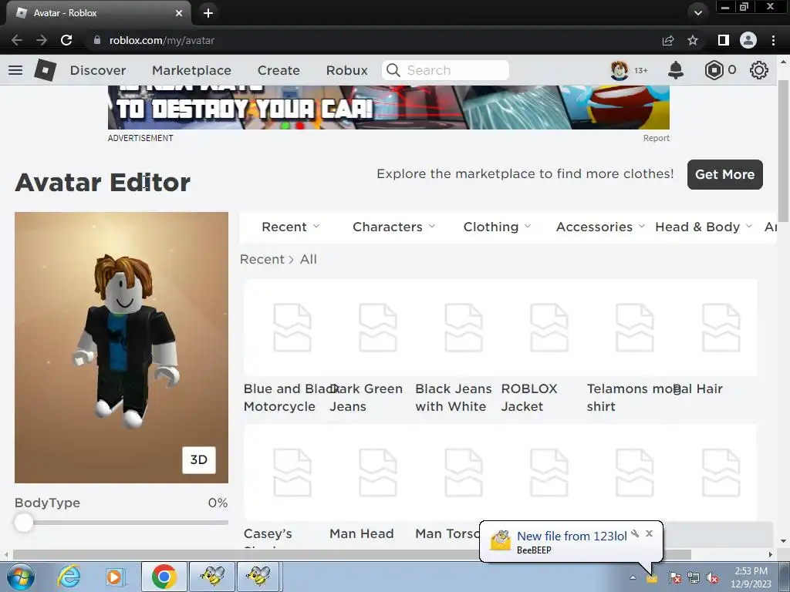Go to the Discover page

(98, 70)
